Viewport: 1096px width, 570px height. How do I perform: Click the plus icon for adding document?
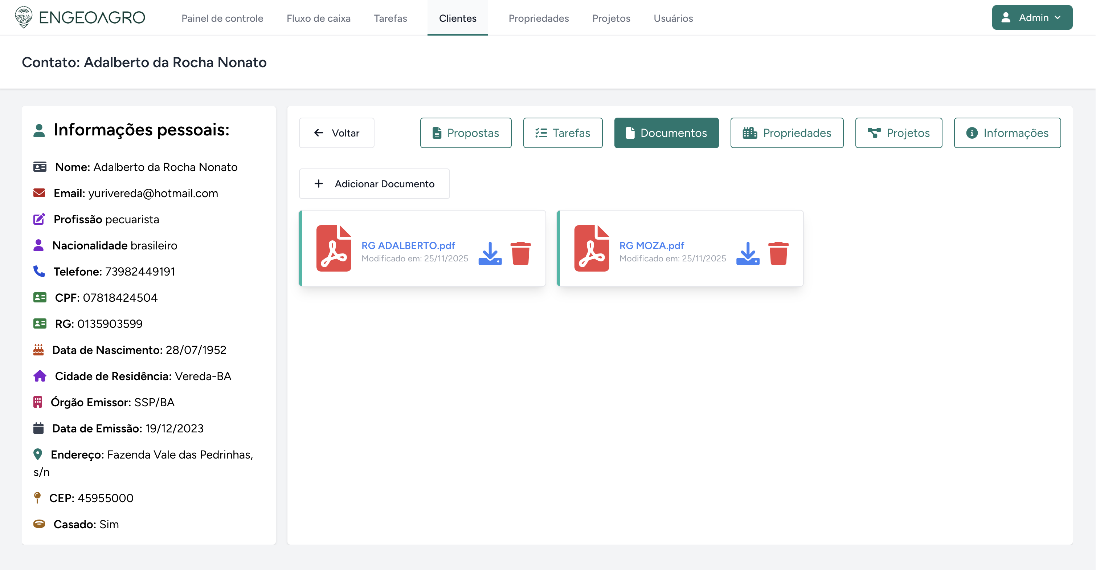pyautogui.click(x=318, y=183)
